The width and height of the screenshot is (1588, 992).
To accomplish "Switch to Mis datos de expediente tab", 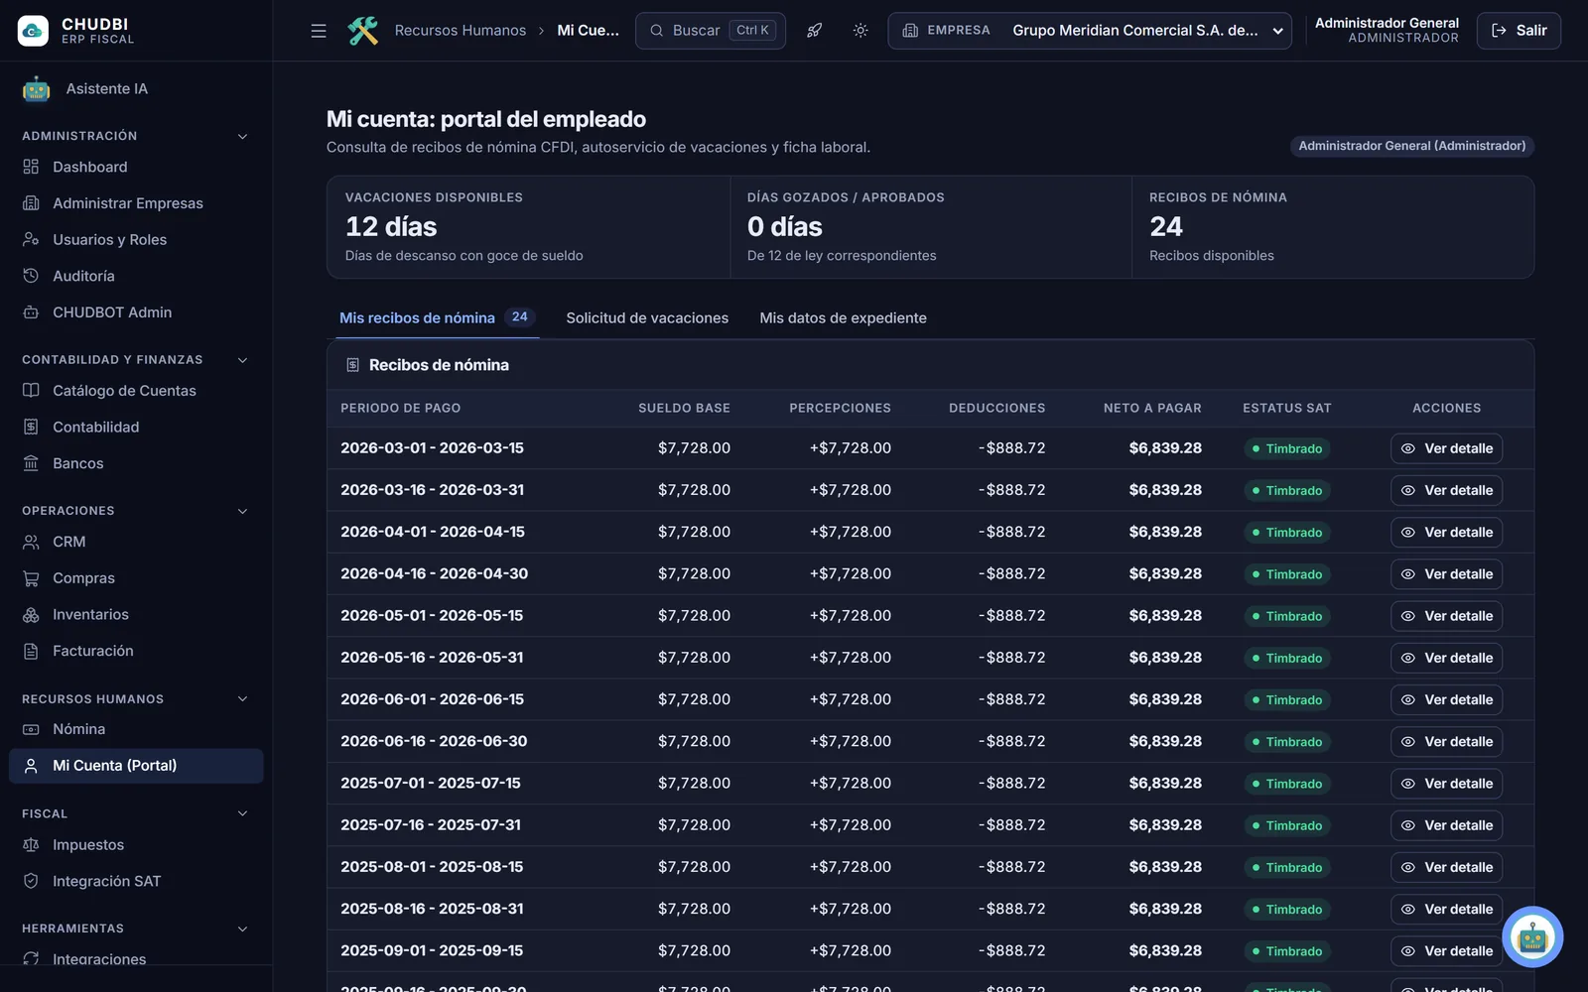I will 843,318.
